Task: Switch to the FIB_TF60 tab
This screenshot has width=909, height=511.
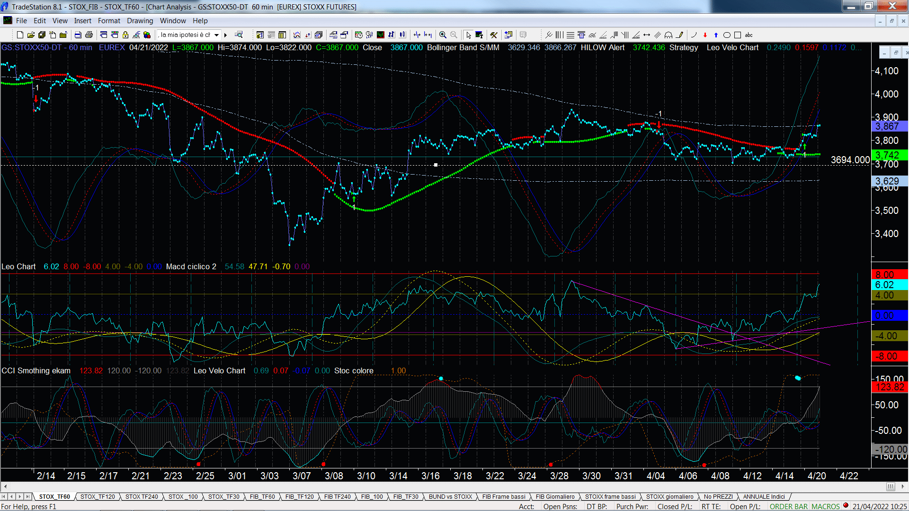Action: click(x=262, y=497)
